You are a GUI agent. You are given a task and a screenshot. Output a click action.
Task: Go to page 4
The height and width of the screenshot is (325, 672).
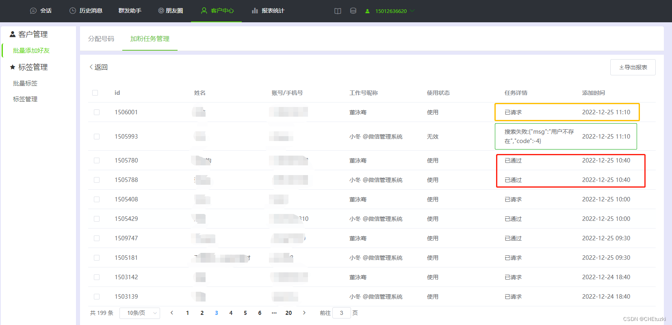click(231, 313)
